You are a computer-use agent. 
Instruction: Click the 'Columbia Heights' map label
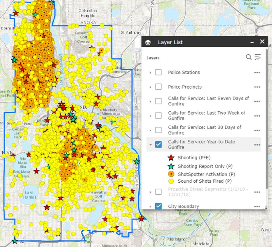coord(88,13)
